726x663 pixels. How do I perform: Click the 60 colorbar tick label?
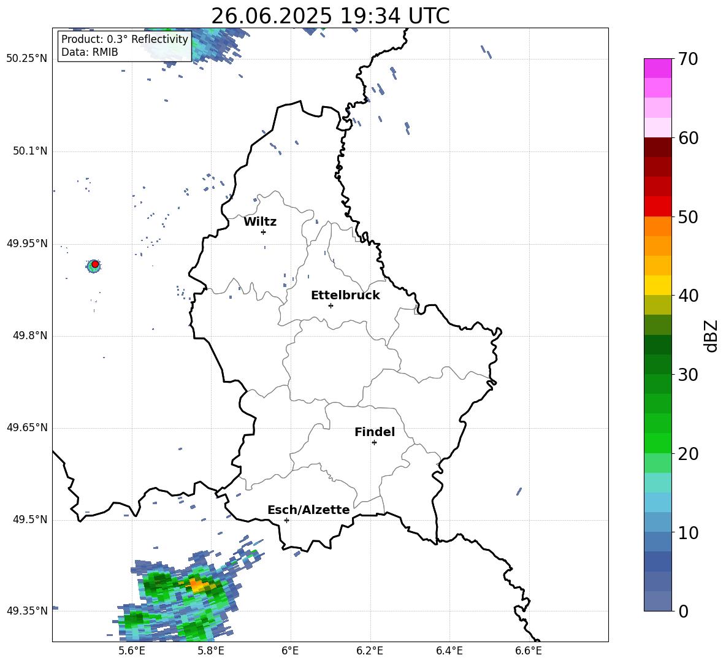pyautogui.click(x=688, y=138)
